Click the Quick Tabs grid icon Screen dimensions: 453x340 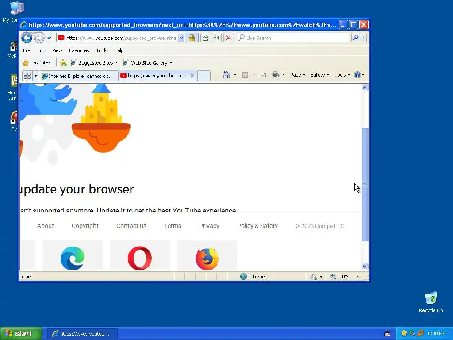(27, 76)
